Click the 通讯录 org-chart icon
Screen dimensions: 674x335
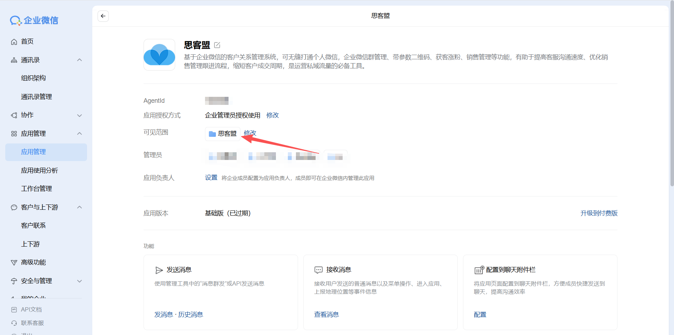14,60
